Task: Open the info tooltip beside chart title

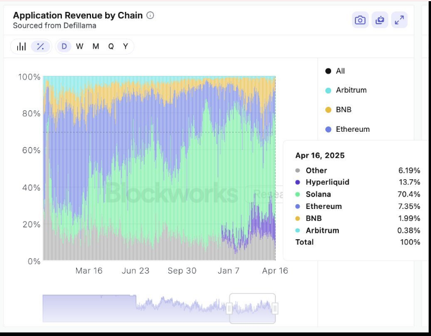Action: pyautogui.click(x=150, y=15)
